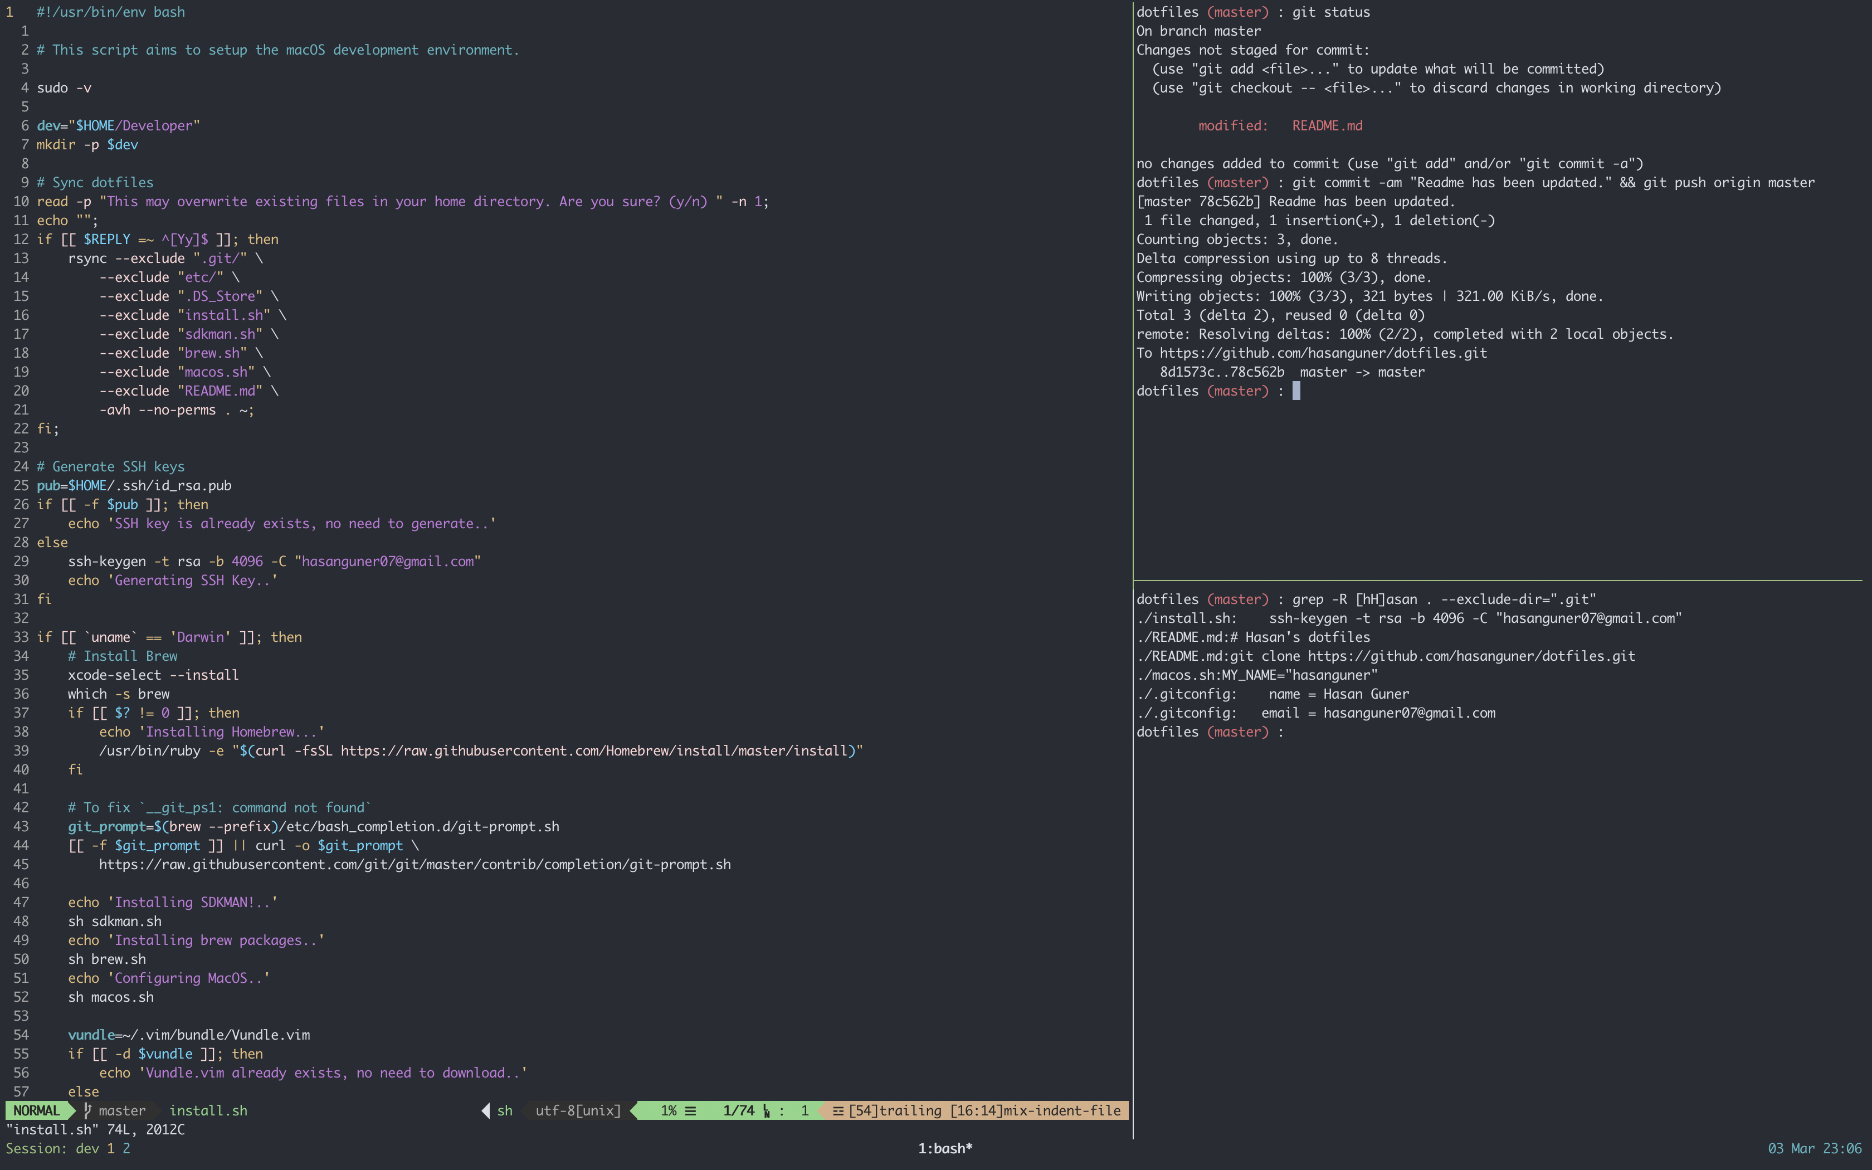Image resolution: width=1872 pixels, height=1170 pixels.
Task: Click the --exclude ".DS_Store" line
Action: click(x=189, y=296)
